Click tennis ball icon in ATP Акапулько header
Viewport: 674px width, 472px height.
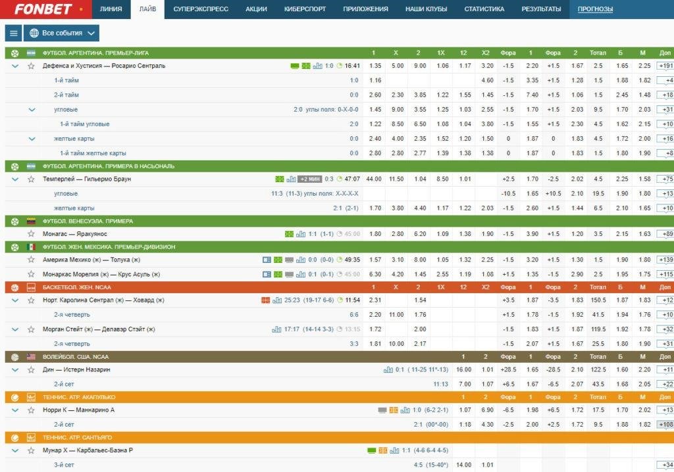click(14, 397)
